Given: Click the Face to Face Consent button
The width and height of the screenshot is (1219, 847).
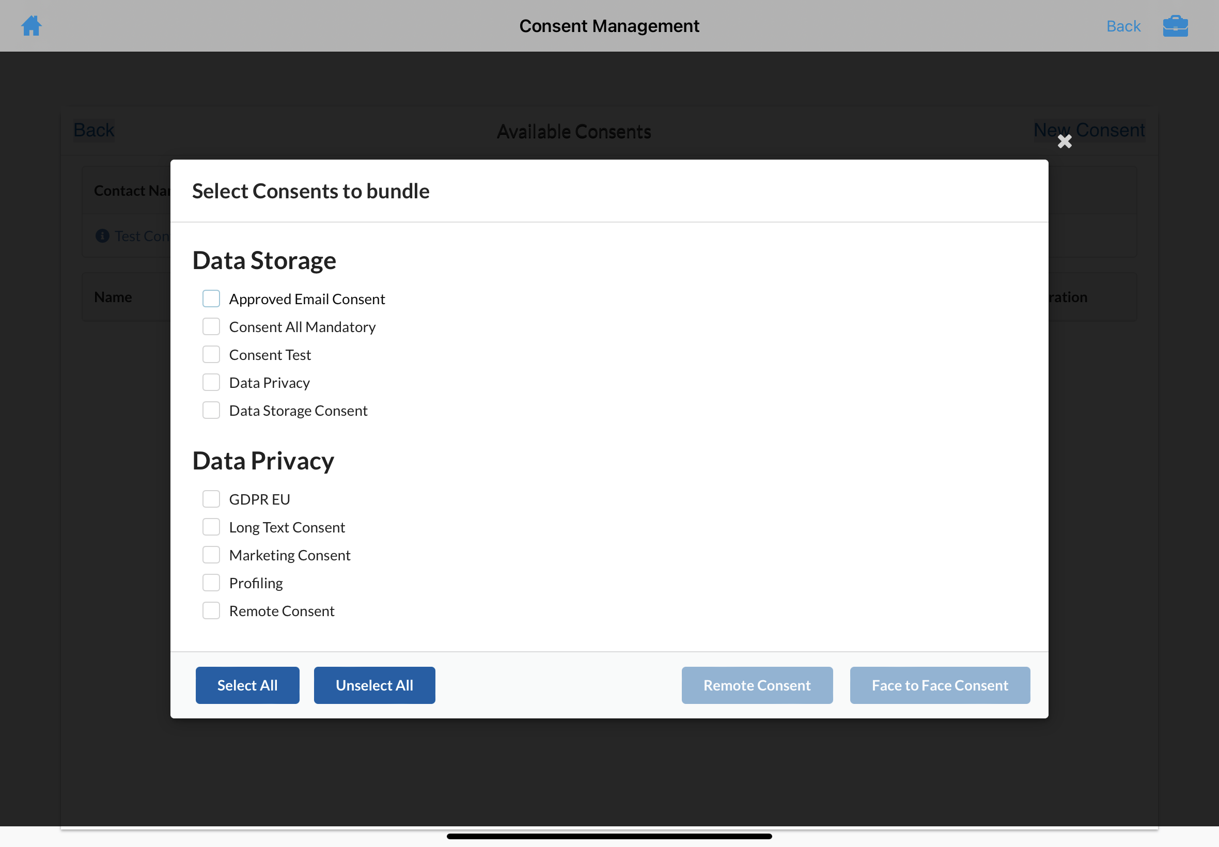Looking at the screenshot, I should click(940, 685).
